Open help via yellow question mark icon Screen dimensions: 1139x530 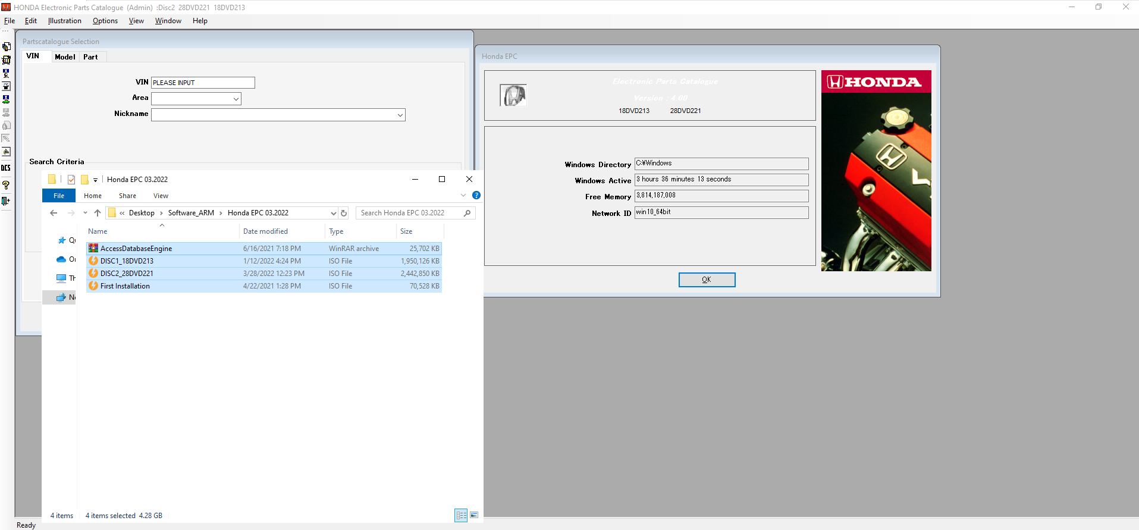6,186
